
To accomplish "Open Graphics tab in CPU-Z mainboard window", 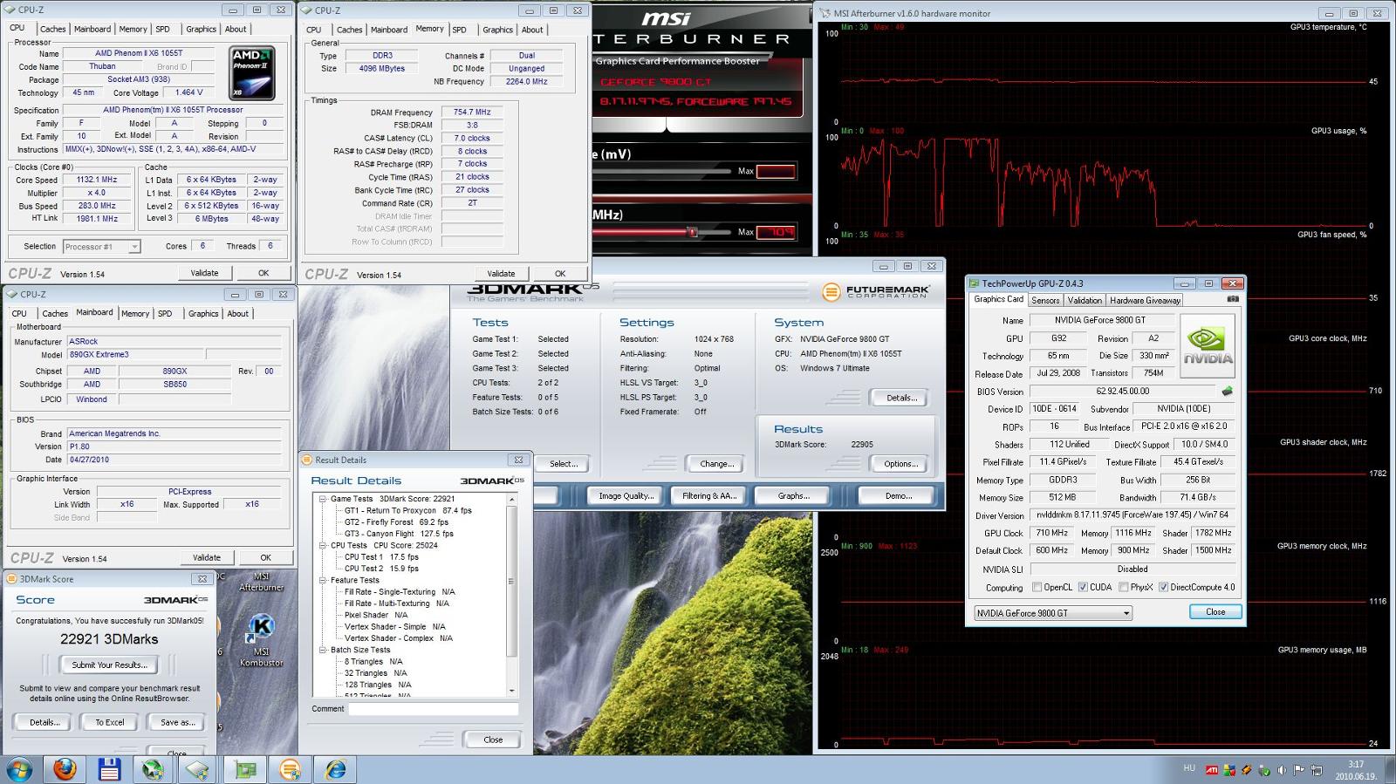I will point(203,313).
